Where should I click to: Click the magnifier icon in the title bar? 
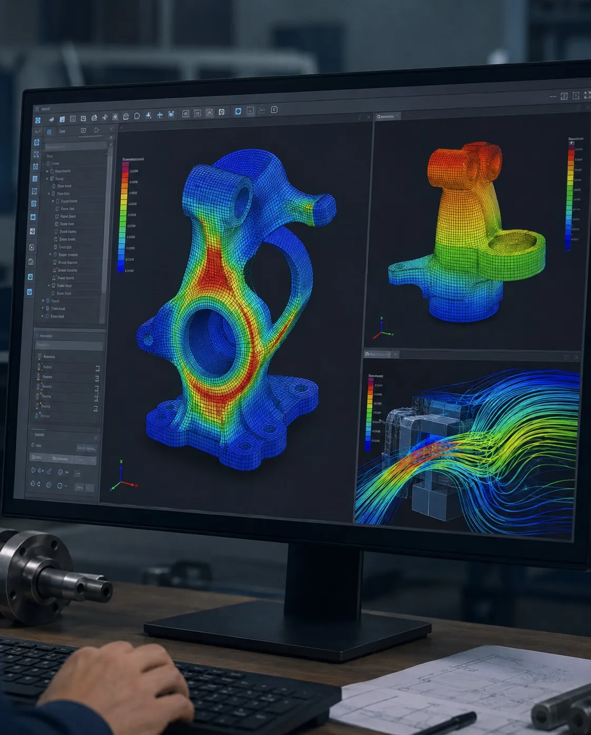tap(37, 109)
